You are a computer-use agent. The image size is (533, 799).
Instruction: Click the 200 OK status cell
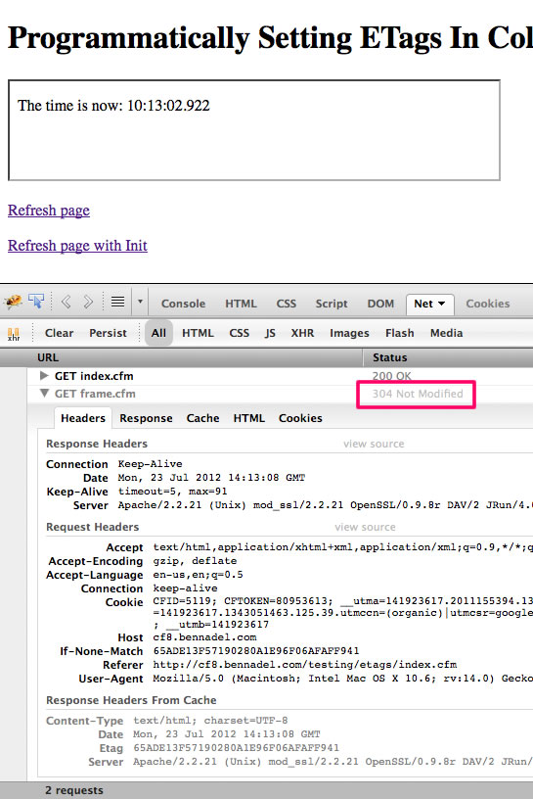coord(391,376)
